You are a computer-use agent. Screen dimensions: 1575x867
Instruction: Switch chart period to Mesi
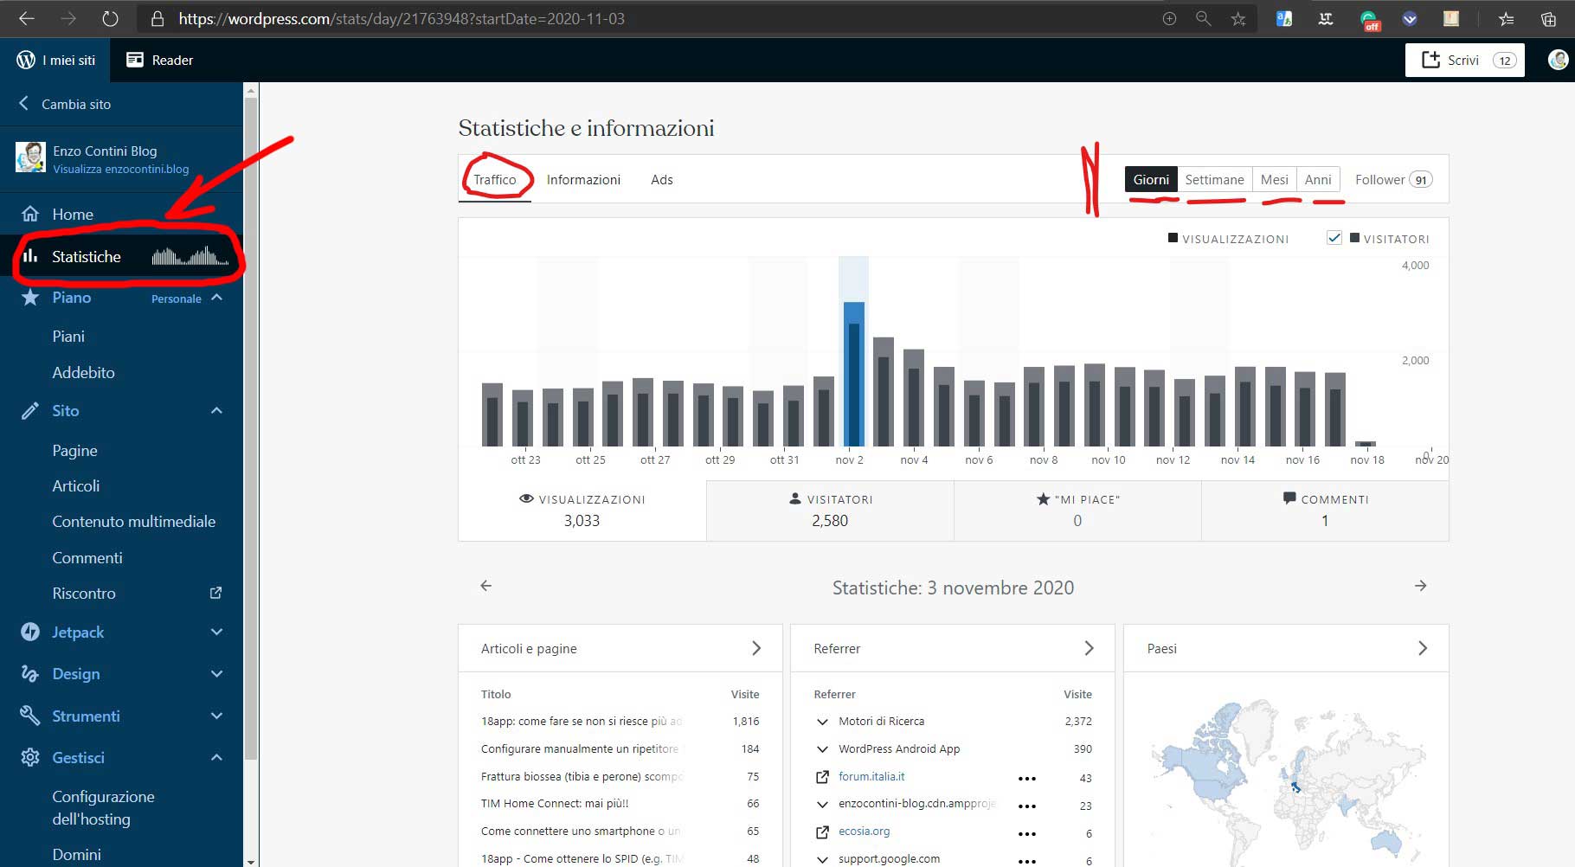(x=1274, y=179)
